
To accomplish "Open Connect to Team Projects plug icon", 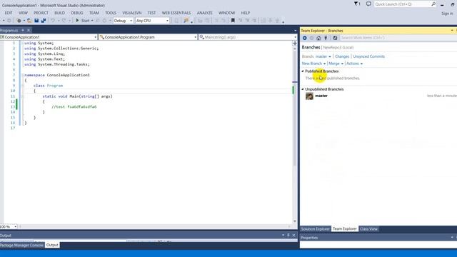I will tap(326, 38).
